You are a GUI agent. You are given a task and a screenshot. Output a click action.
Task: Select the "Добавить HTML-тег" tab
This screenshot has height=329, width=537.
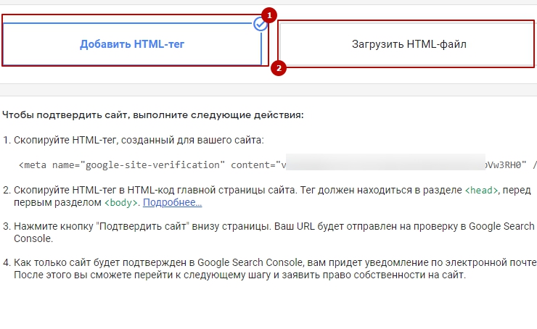tap(132, 44)
